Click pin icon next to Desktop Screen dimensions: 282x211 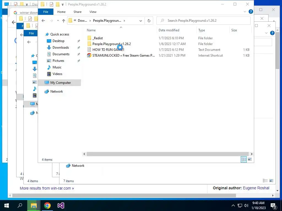78,41
